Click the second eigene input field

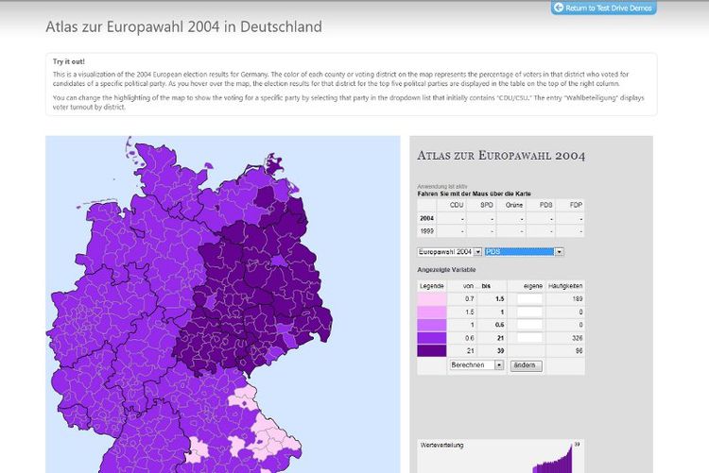pyautogui.click(x=528, y=311)
